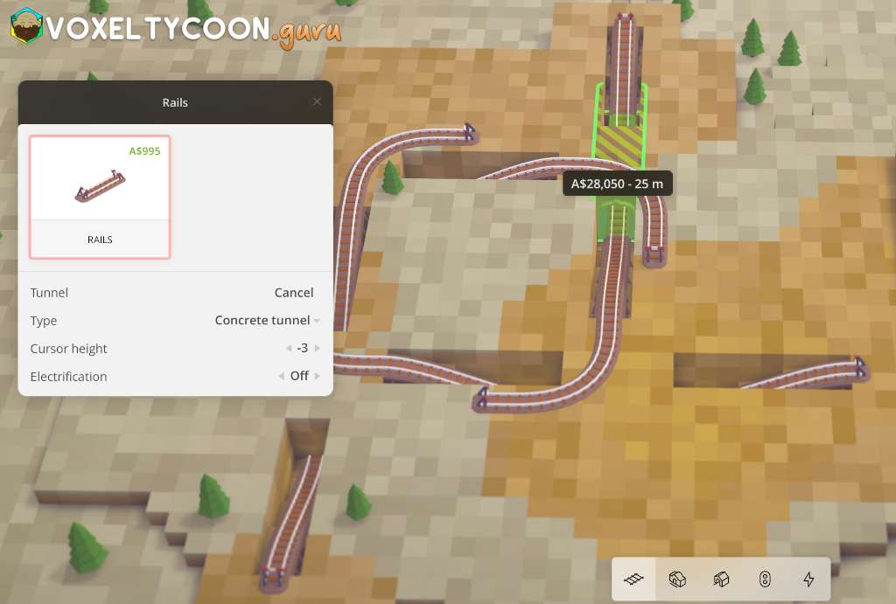The image size is (896, 604).
Task: Select the Rails item card
Action: tap(100, 197)
